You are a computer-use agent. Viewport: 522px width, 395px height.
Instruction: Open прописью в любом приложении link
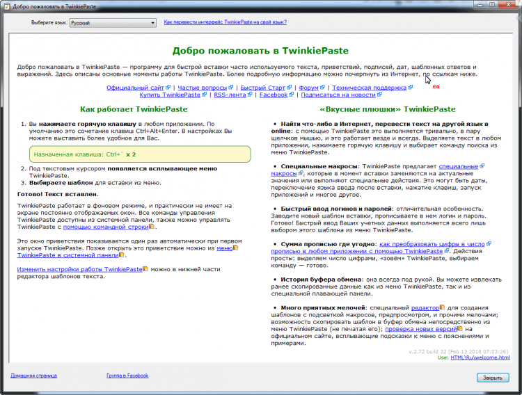click(357, 251)
